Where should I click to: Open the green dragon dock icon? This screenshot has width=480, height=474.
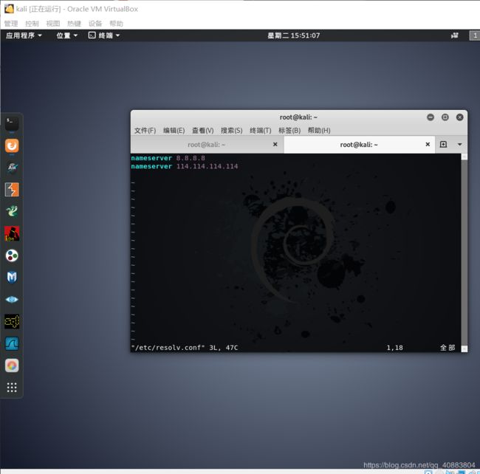[12, 211]
